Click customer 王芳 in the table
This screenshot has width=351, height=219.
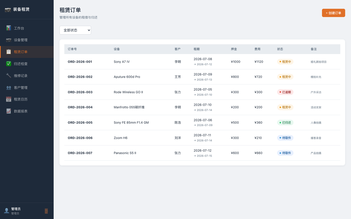[x=178, y=77]
